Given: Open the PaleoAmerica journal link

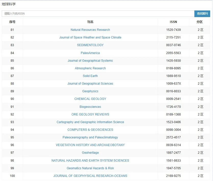Looking at the screenshot, I should [90, 53].
